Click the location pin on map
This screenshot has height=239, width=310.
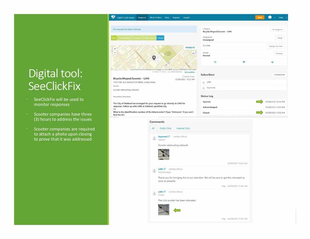coord(154,58)
